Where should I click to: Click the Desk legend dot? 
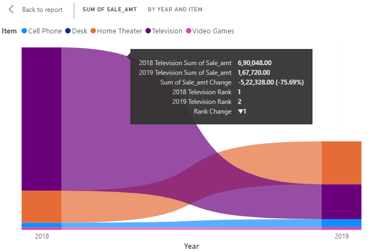coord(68,31)
